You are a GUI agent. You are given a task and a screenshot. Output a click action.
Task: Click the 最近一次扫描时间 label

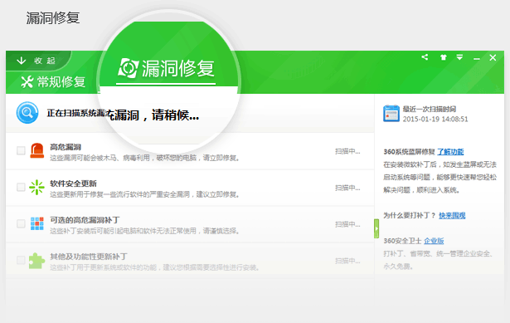tap(430, 109)
